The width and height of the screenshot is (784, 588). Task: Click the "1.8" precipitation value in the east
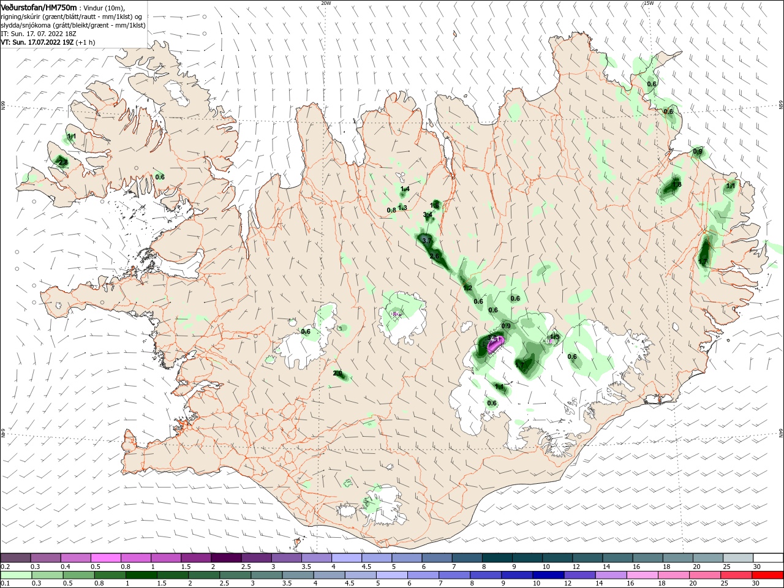point(677,184)
